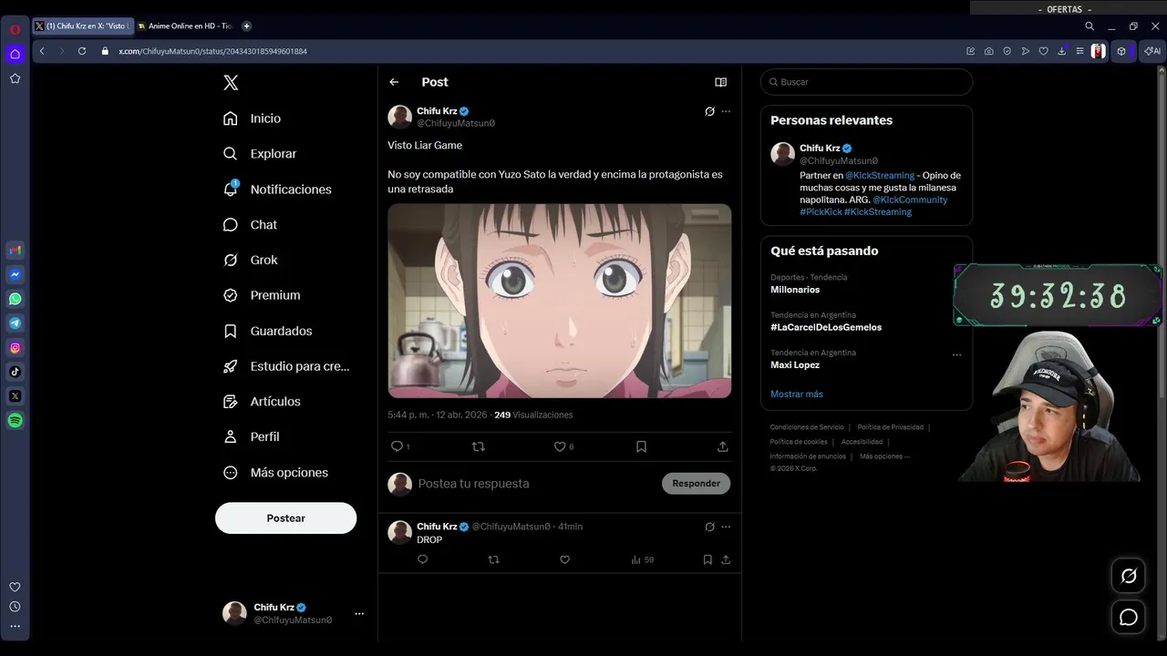Open reader view icon in Post header
The image size is (1167, 656).
click(720, 82)
